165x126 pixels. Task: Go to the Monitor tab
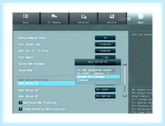[x=112, y=19]
